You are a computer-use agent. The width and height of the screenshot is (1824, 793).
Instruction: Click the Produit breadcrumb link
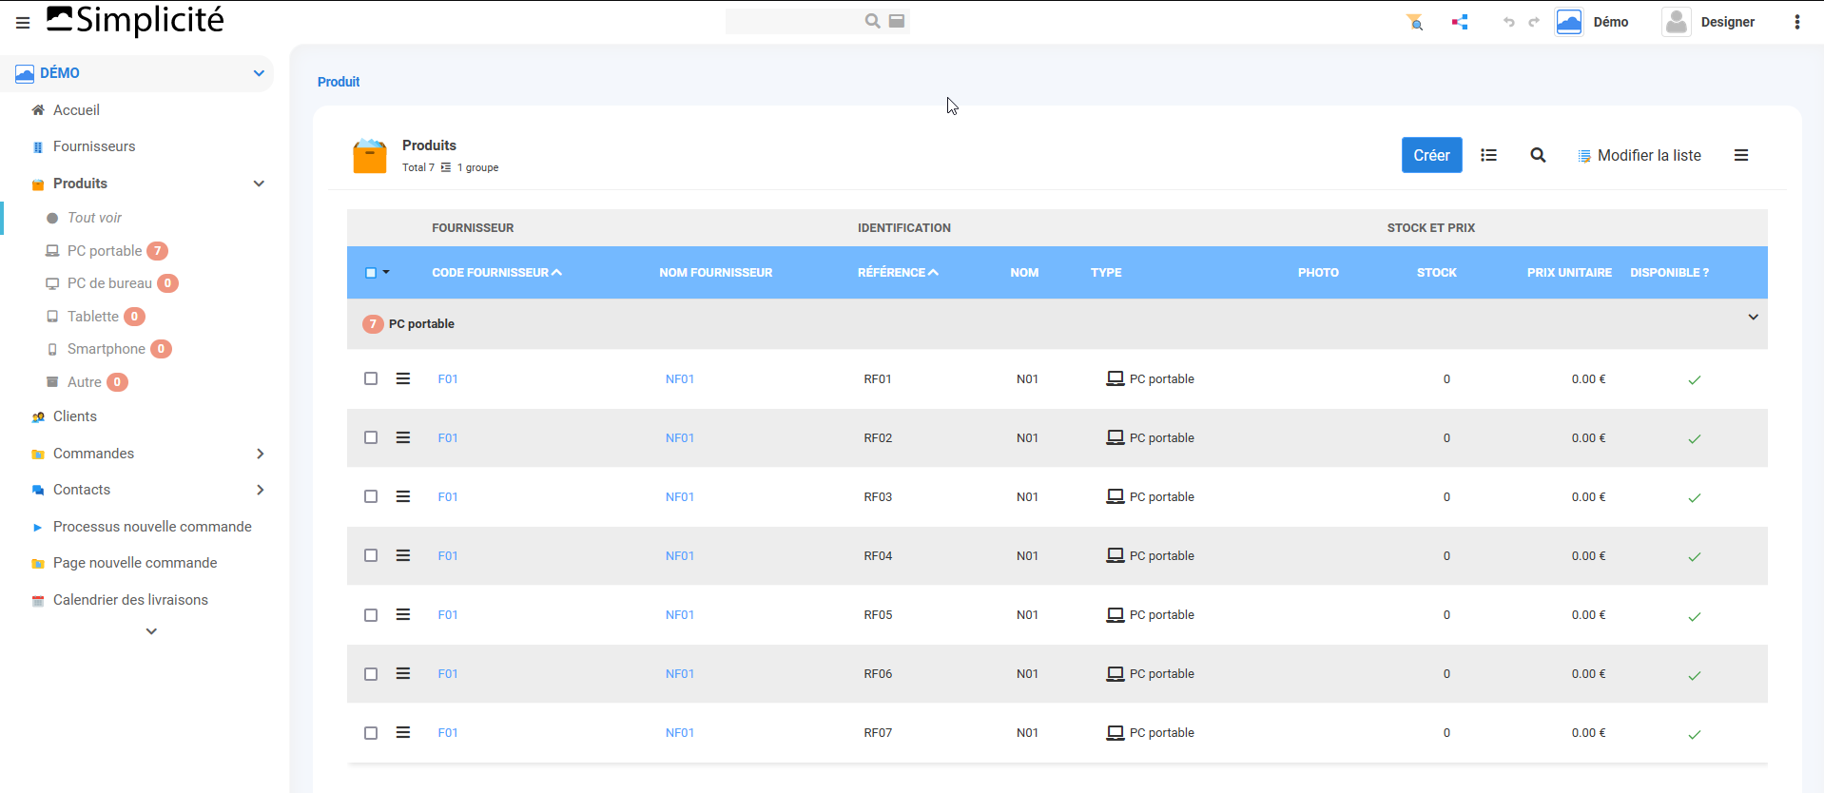click(339, 82)
